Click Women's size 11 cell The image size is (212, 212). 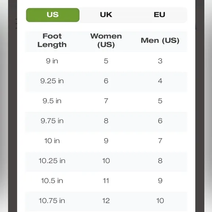coord(106,181)
